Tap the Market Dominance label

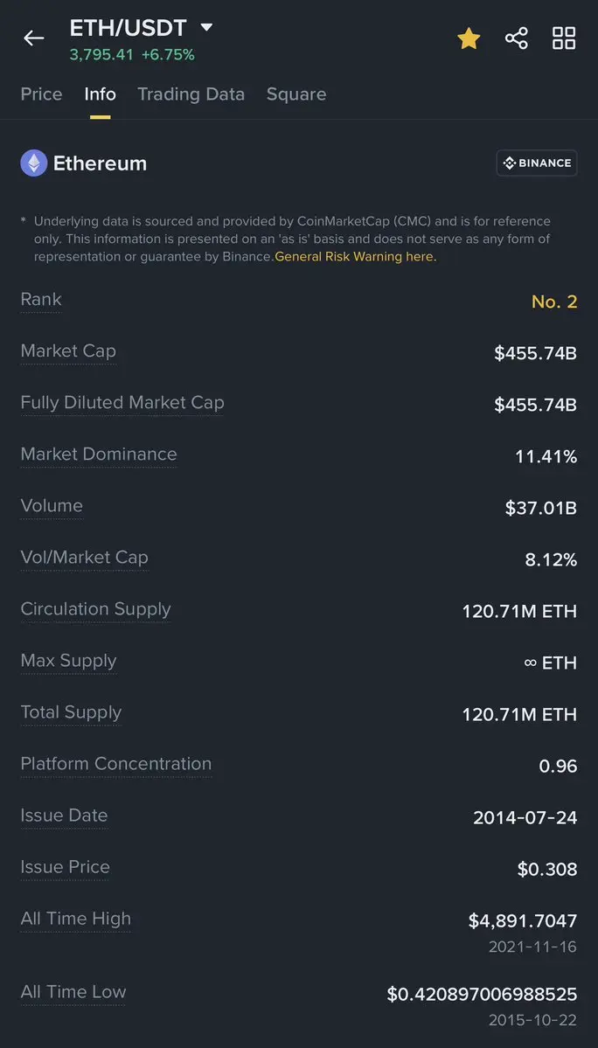pos(99,454)
